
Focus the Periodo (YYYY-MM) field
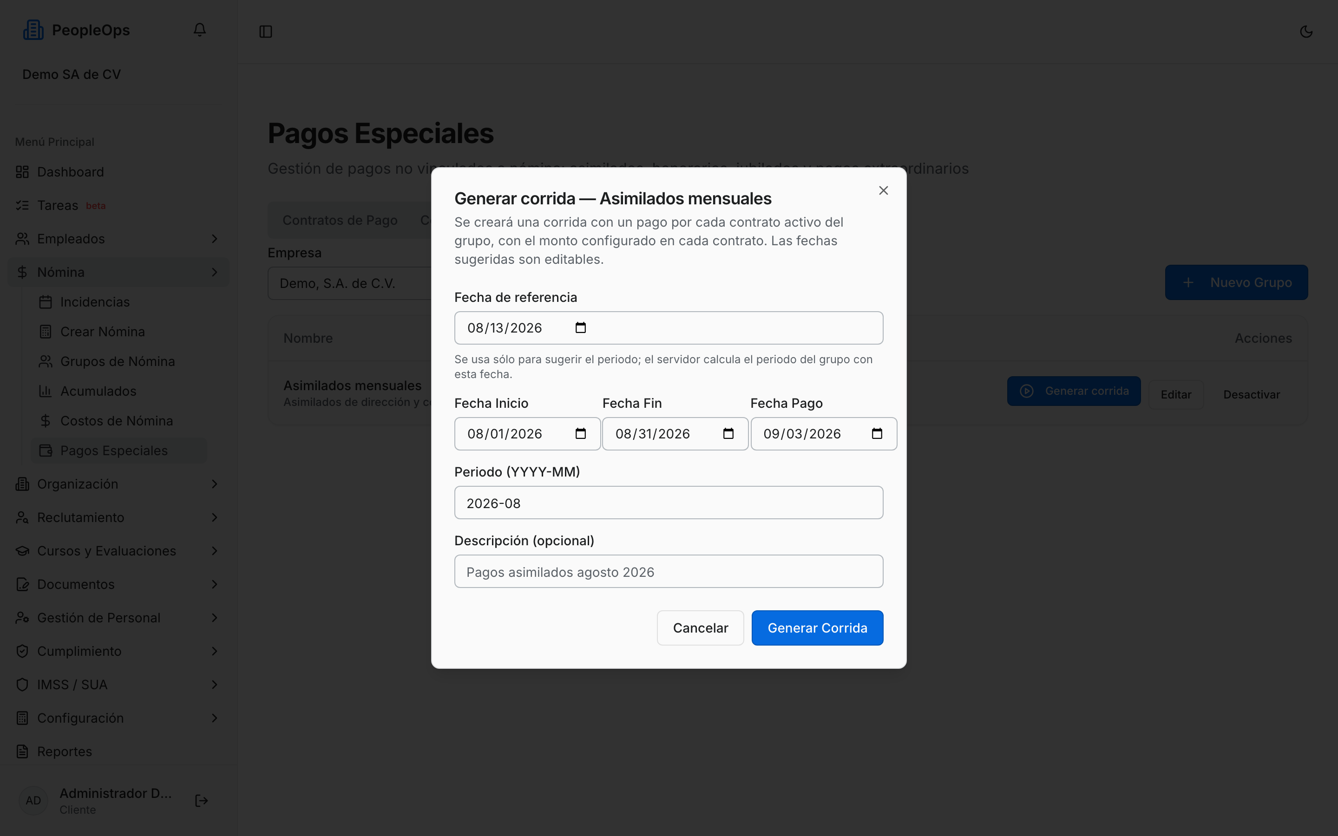click(x=669, y=503)
